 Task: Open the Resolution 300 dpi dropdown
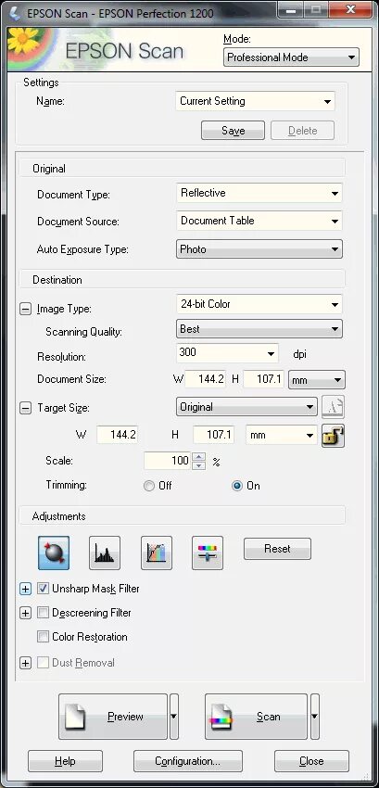[x=227, y=353]
